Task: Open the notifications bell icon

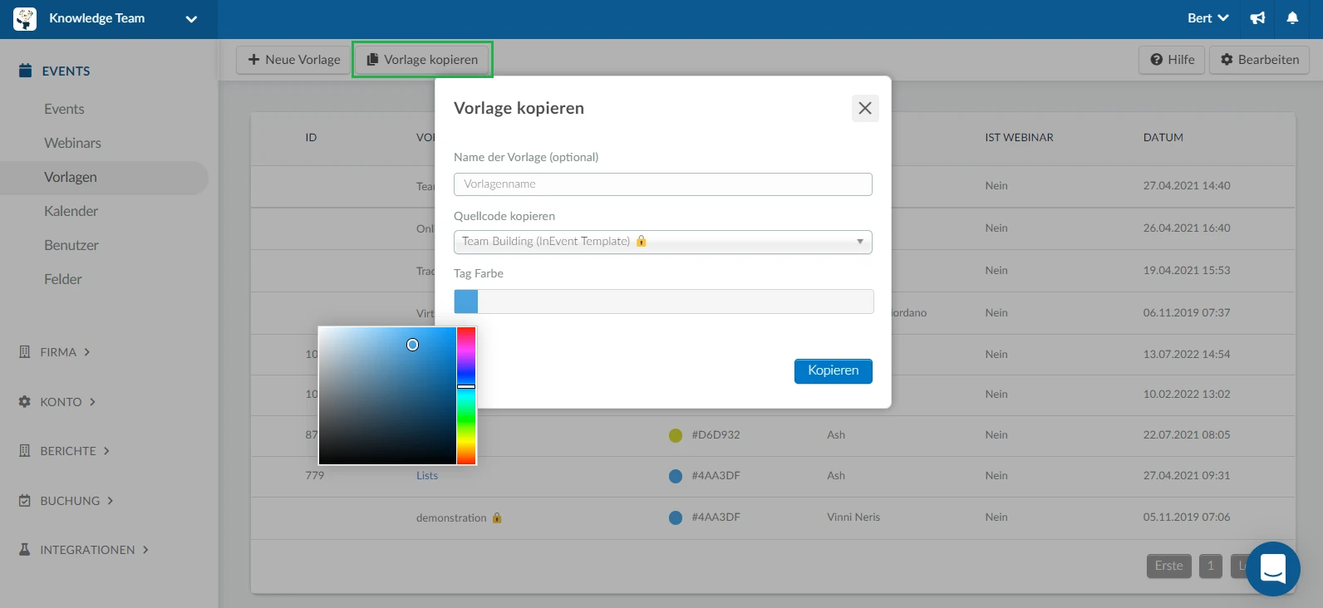Action: click(1292, 18)
